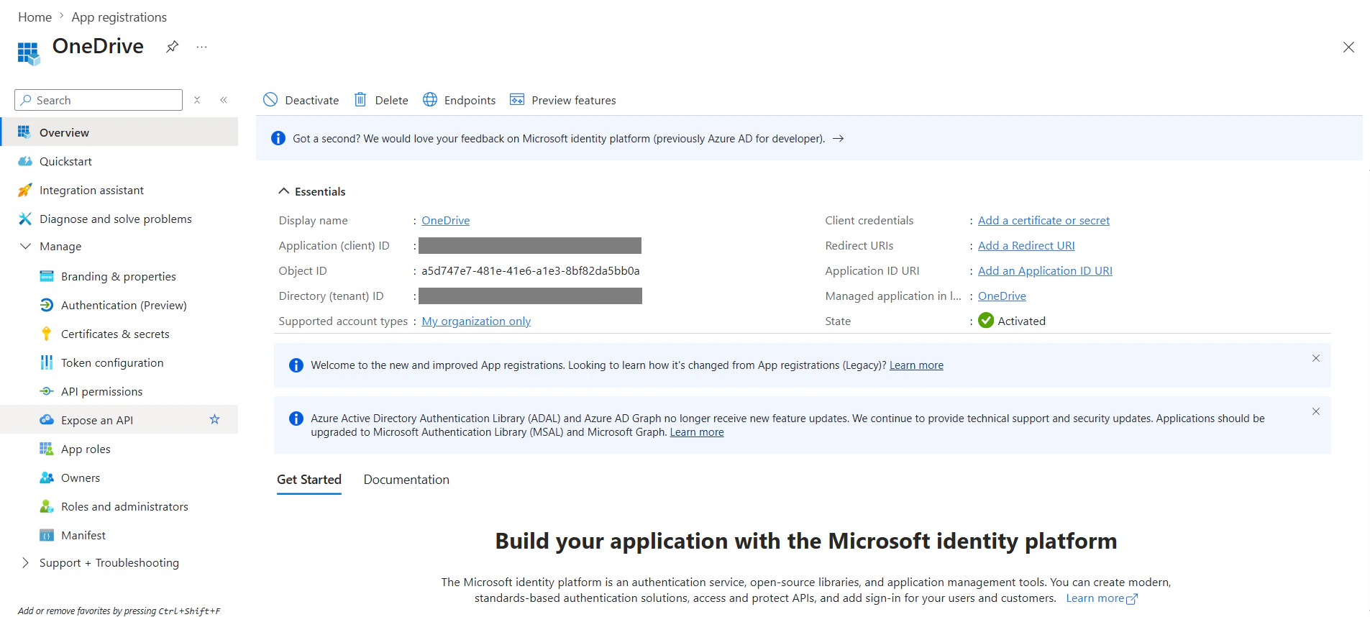1370x617 pixels.
Task: Open Learn more about legacy App registrations
Action: click(x=916, y=365)
